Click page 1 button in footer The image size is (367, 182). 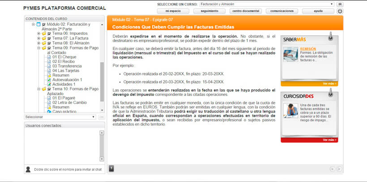tap(111, 169)
